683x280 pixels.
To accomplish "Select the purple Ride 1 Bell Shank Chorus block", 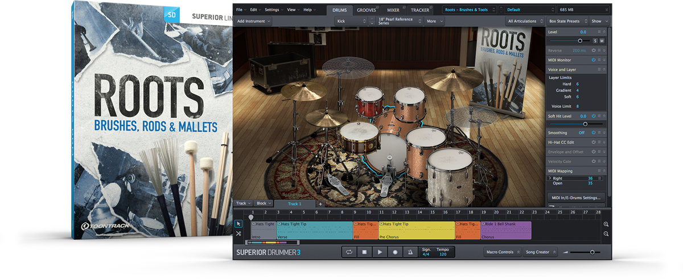I will point(506,230).
